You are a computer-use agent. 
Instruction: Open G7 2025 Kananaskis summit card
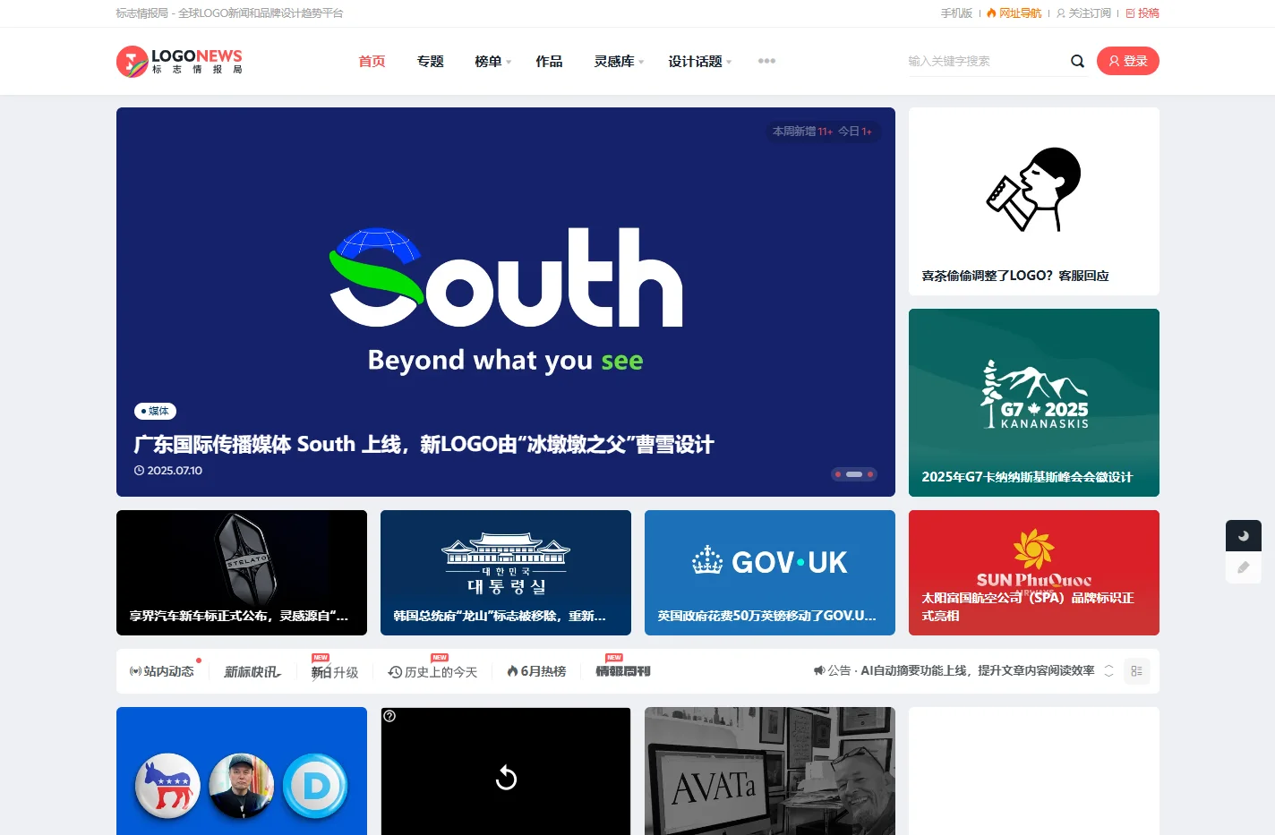tap(1034, 403)
